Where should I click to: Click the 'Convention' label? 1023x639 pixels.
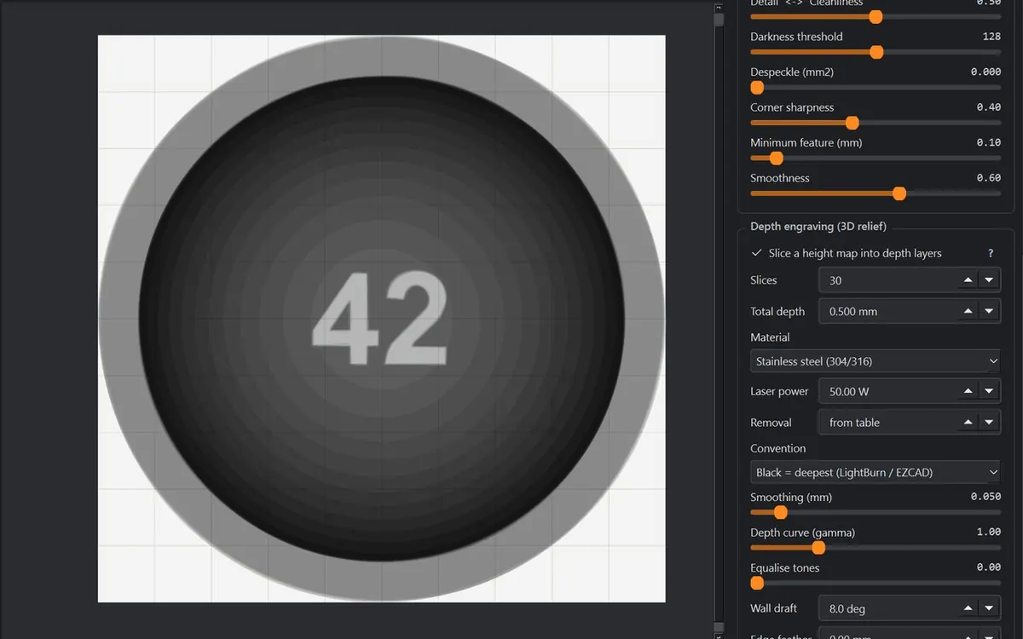(x=777, y=448)
